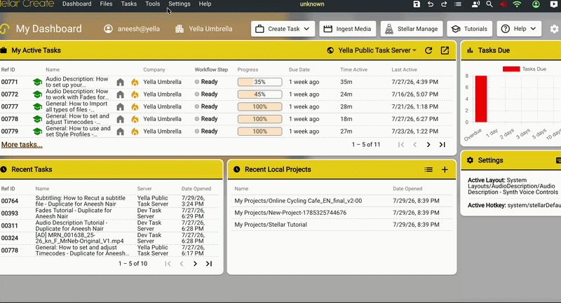Open the Yella Public Task Server dropdown
Image resolution: width=561 pixels, height=303 pixels.
(x=372, y=50)
